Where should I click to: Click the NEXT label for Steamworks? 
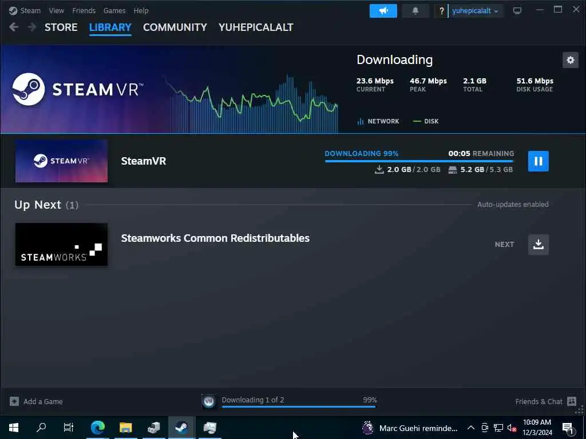coord(504,245)
